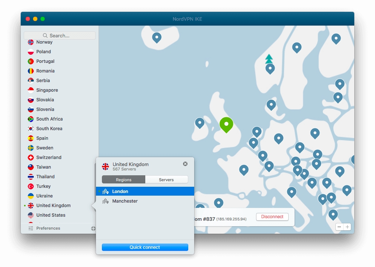Click the Singapore flag icon

(31, 90)
